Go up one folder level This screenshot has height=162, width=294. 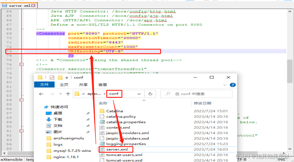tap(68, 94)
